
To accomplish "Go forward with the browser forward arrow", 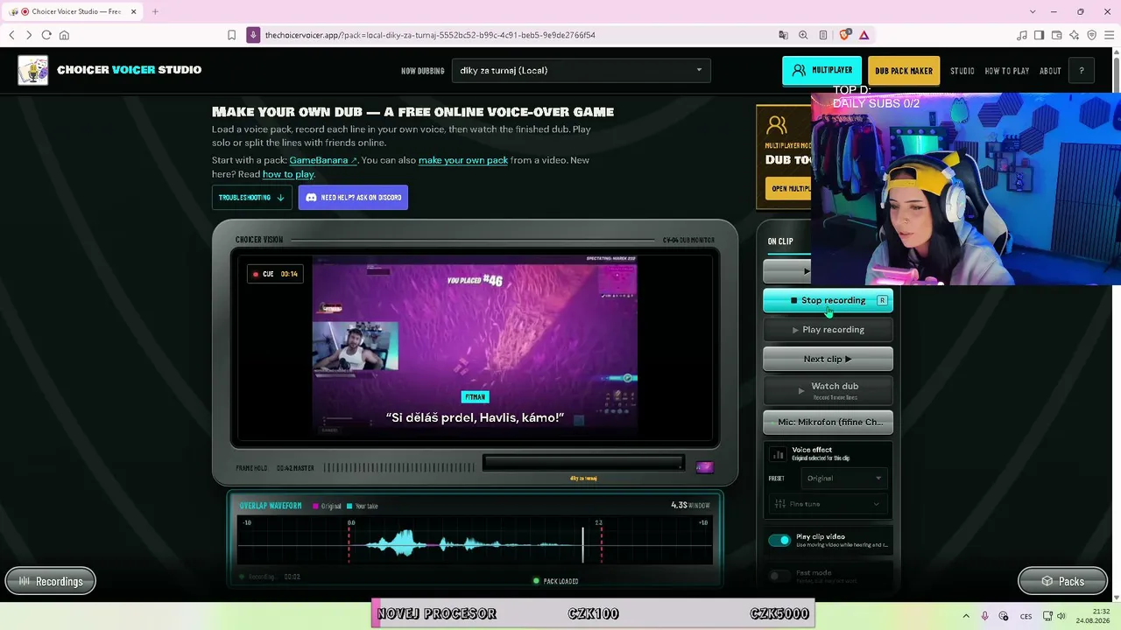I will pyautogui.click(x=29, y=35).
